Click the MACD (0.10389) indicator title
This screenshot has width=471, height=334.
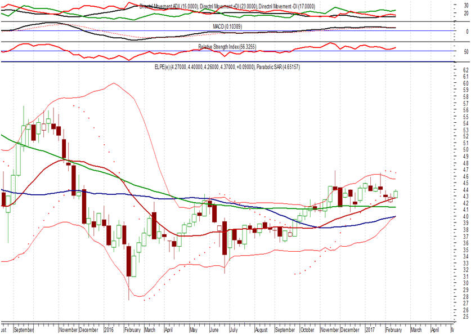tap(227, 26)
